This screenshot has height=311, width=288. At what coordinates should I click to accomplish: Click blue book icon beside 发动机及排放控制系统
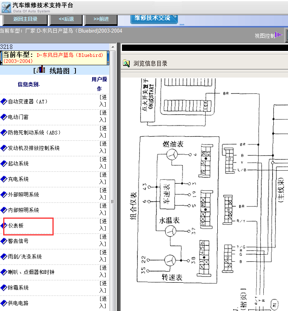[4, 148]
